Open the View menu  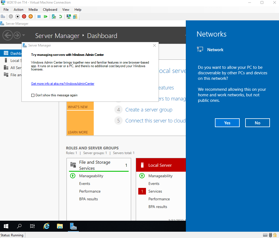(66, 10)
